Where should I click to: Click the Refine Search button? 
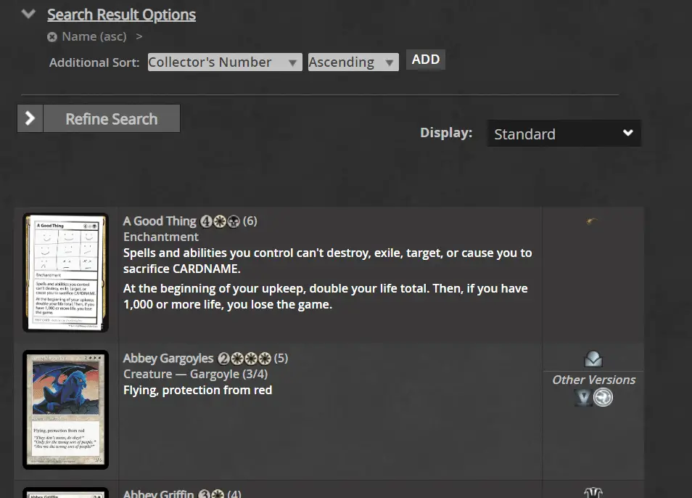click(x=111, y=118)
